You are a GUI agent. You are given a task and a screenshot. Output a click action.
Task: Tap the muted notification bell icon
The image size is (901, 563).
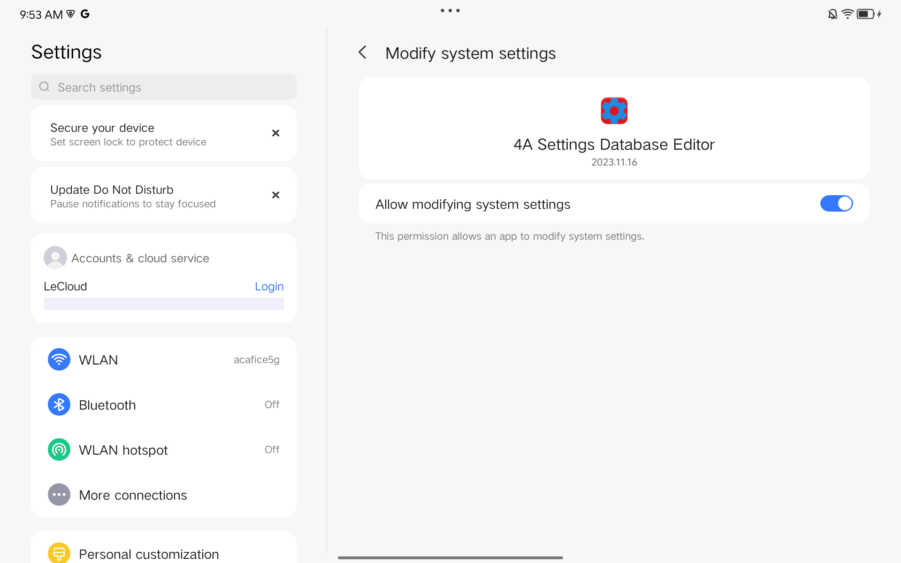coord(832,14)
